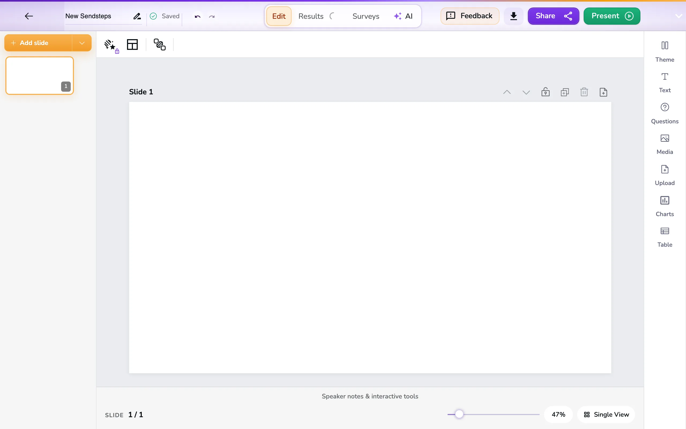Click the blank slide canvas
686x429 pixels.
370,237
